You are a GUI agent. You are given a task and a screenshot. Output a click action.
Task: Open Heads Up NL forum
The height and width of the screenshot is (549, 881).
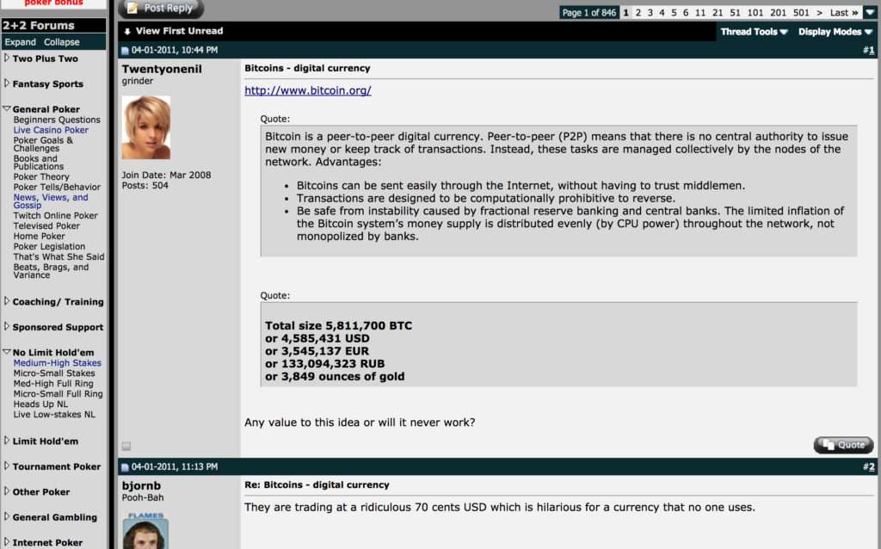pos(40,404)
